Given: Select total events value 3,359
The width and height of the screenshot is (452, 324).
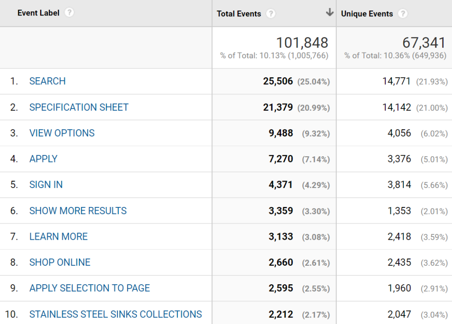Looking at the screenshot, I should [281, 211].
